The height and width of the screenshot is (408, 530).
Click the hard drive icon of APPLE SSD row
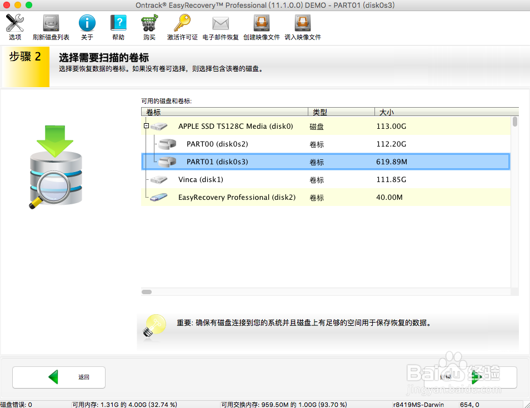click(x=159, y=127)
